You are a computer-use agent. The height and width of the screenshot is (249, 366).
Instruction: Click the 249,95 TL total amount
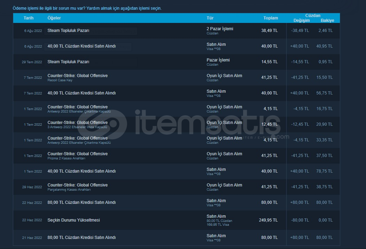point(268,220)
